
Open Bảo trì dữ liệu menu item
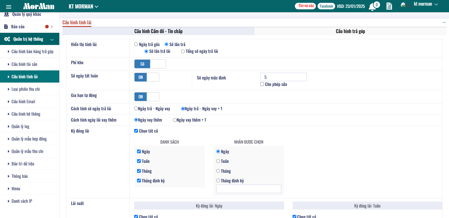pos(30,164)
